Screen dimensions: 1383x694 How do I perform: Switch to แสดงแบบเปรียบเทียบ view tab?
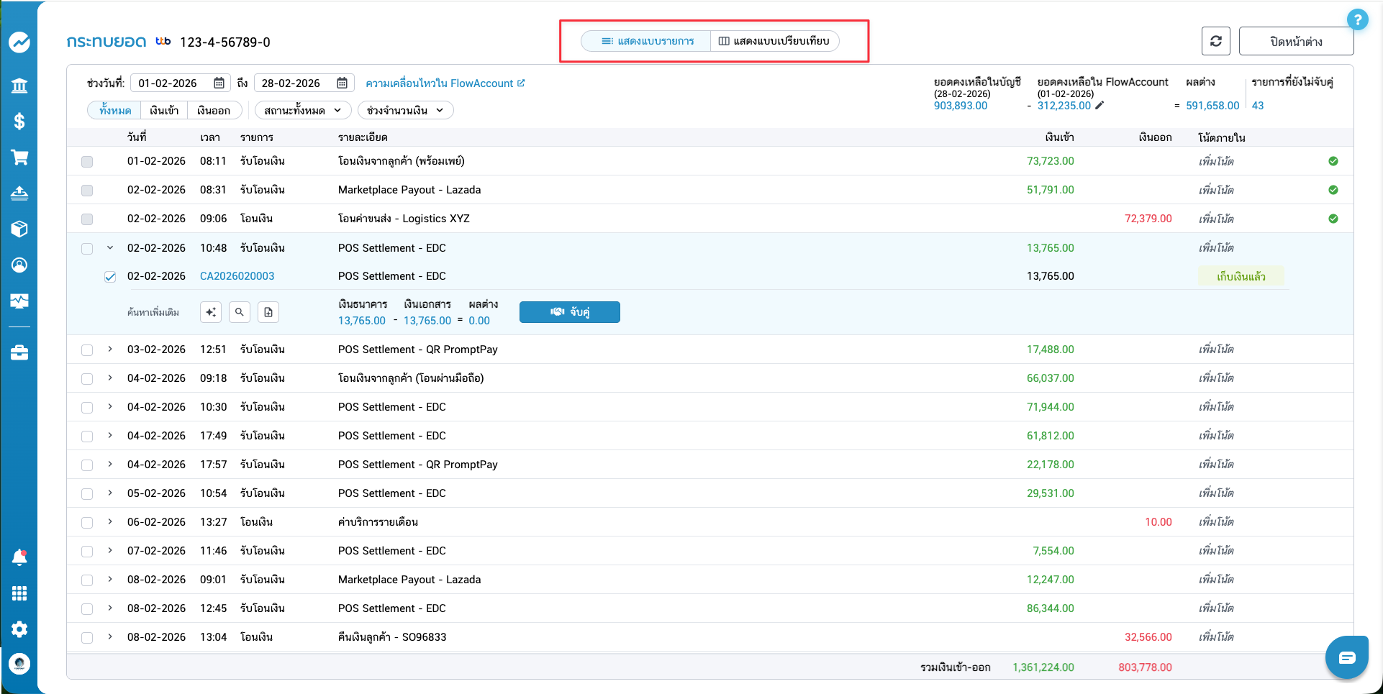tap(774, 41)
